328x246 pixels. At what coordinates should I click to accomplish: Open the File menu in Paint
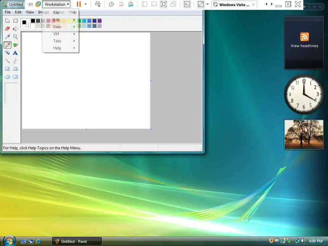[x=8, y=12]
